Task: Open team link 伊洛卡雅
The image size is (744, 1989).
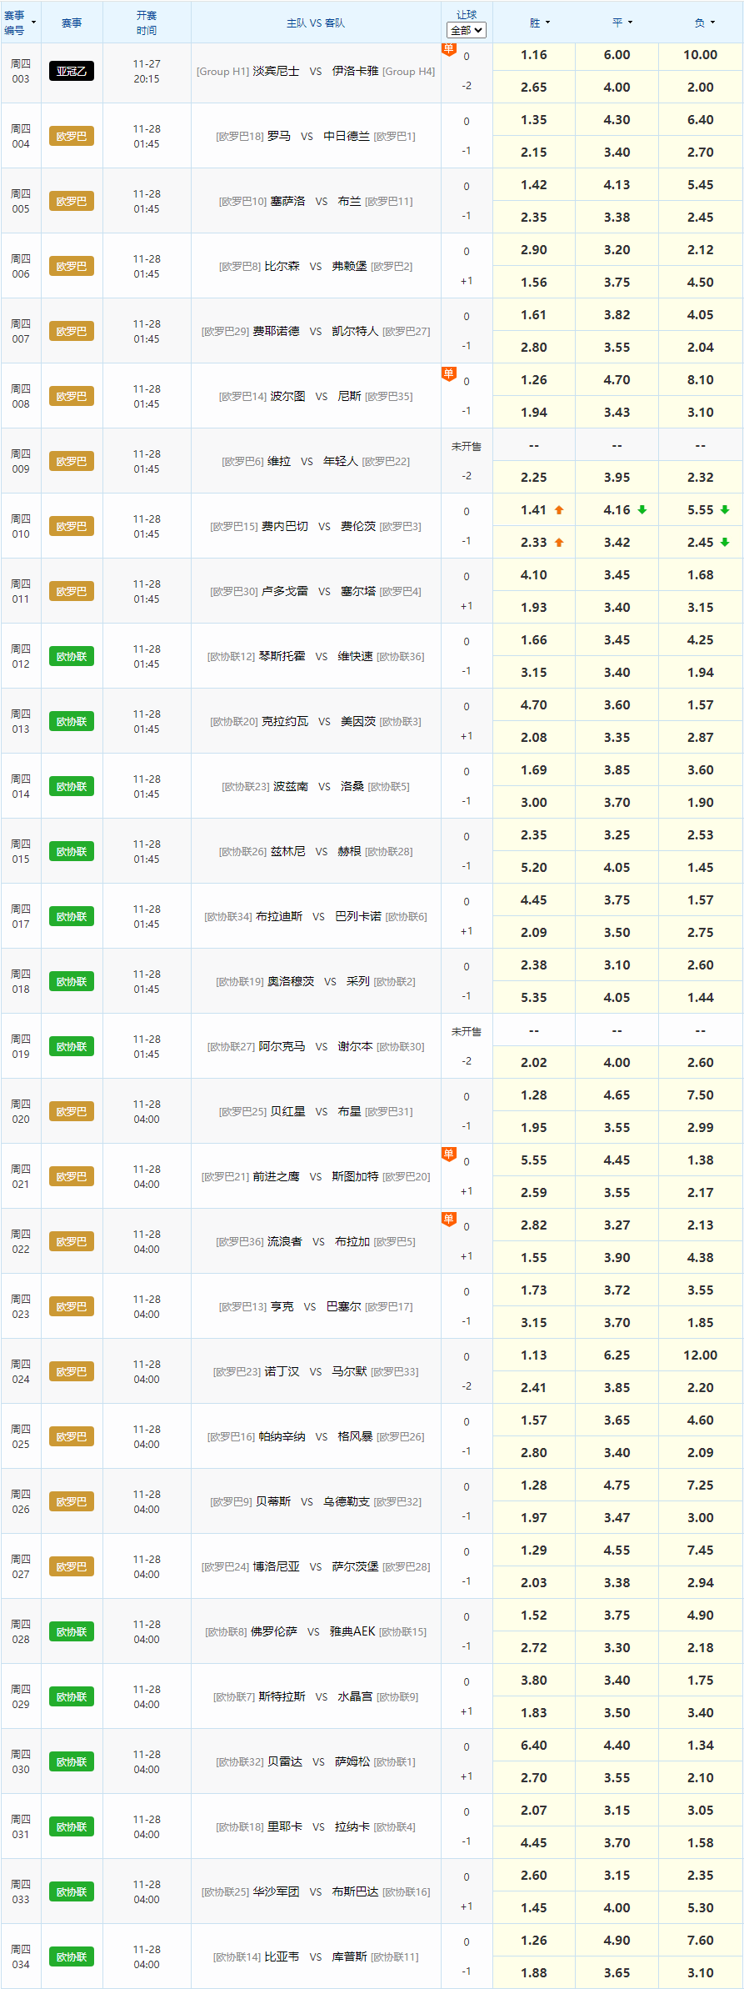Action: 356,71
